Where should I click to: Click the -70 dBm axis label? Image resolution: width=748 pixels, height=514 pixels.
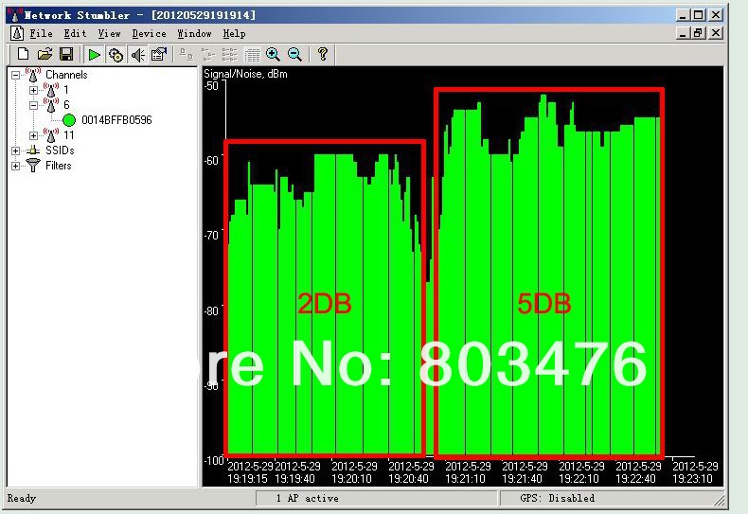pos(211,235)
